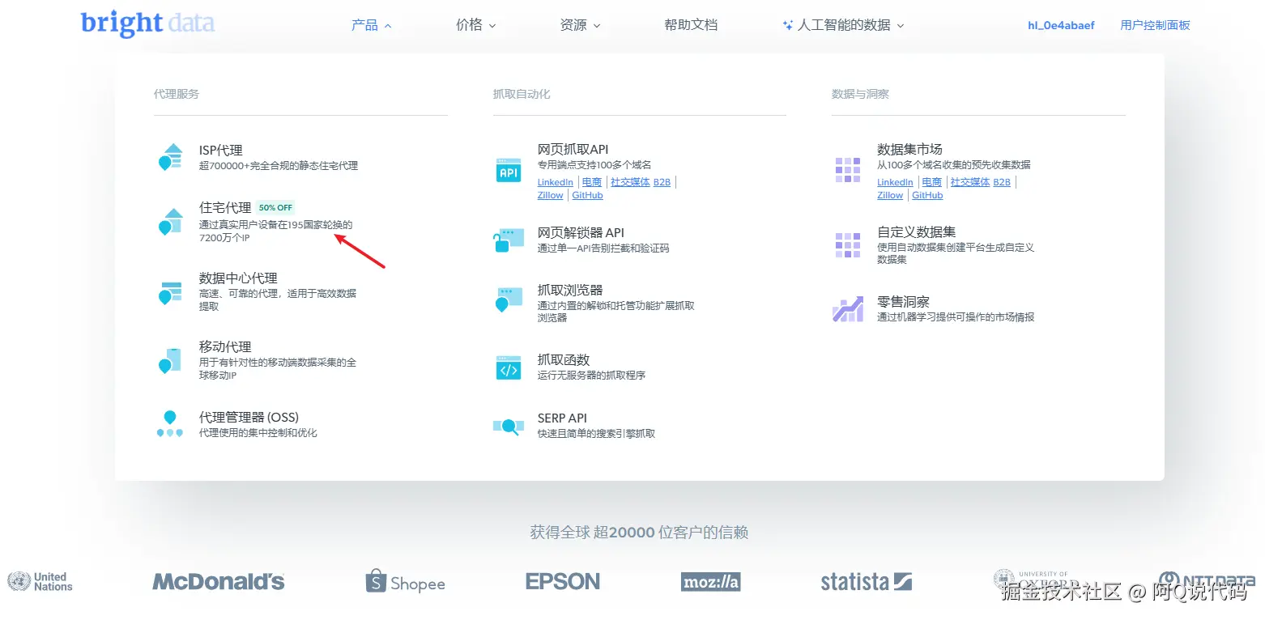Click the SERP API magnifier icon
The image size is (1265, 620).
tap(509, 426)
